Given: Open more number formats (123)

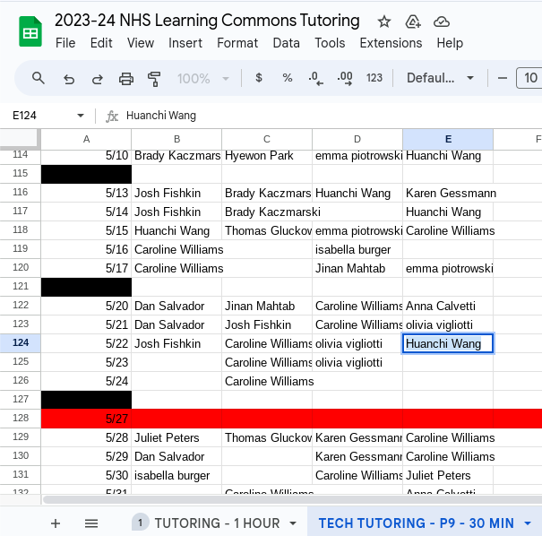Looking at the screenshot, I should [x=374, y=78].
